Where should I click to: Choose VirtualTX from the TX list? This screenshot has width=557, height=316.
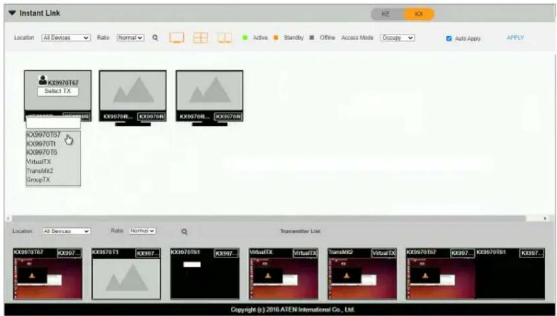coord(39,162)
